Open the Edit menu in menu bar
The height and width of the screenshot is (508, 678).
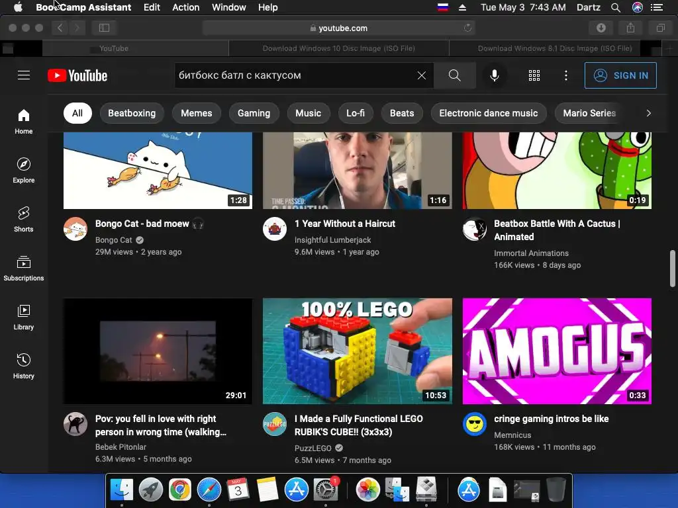pos(152,7)
